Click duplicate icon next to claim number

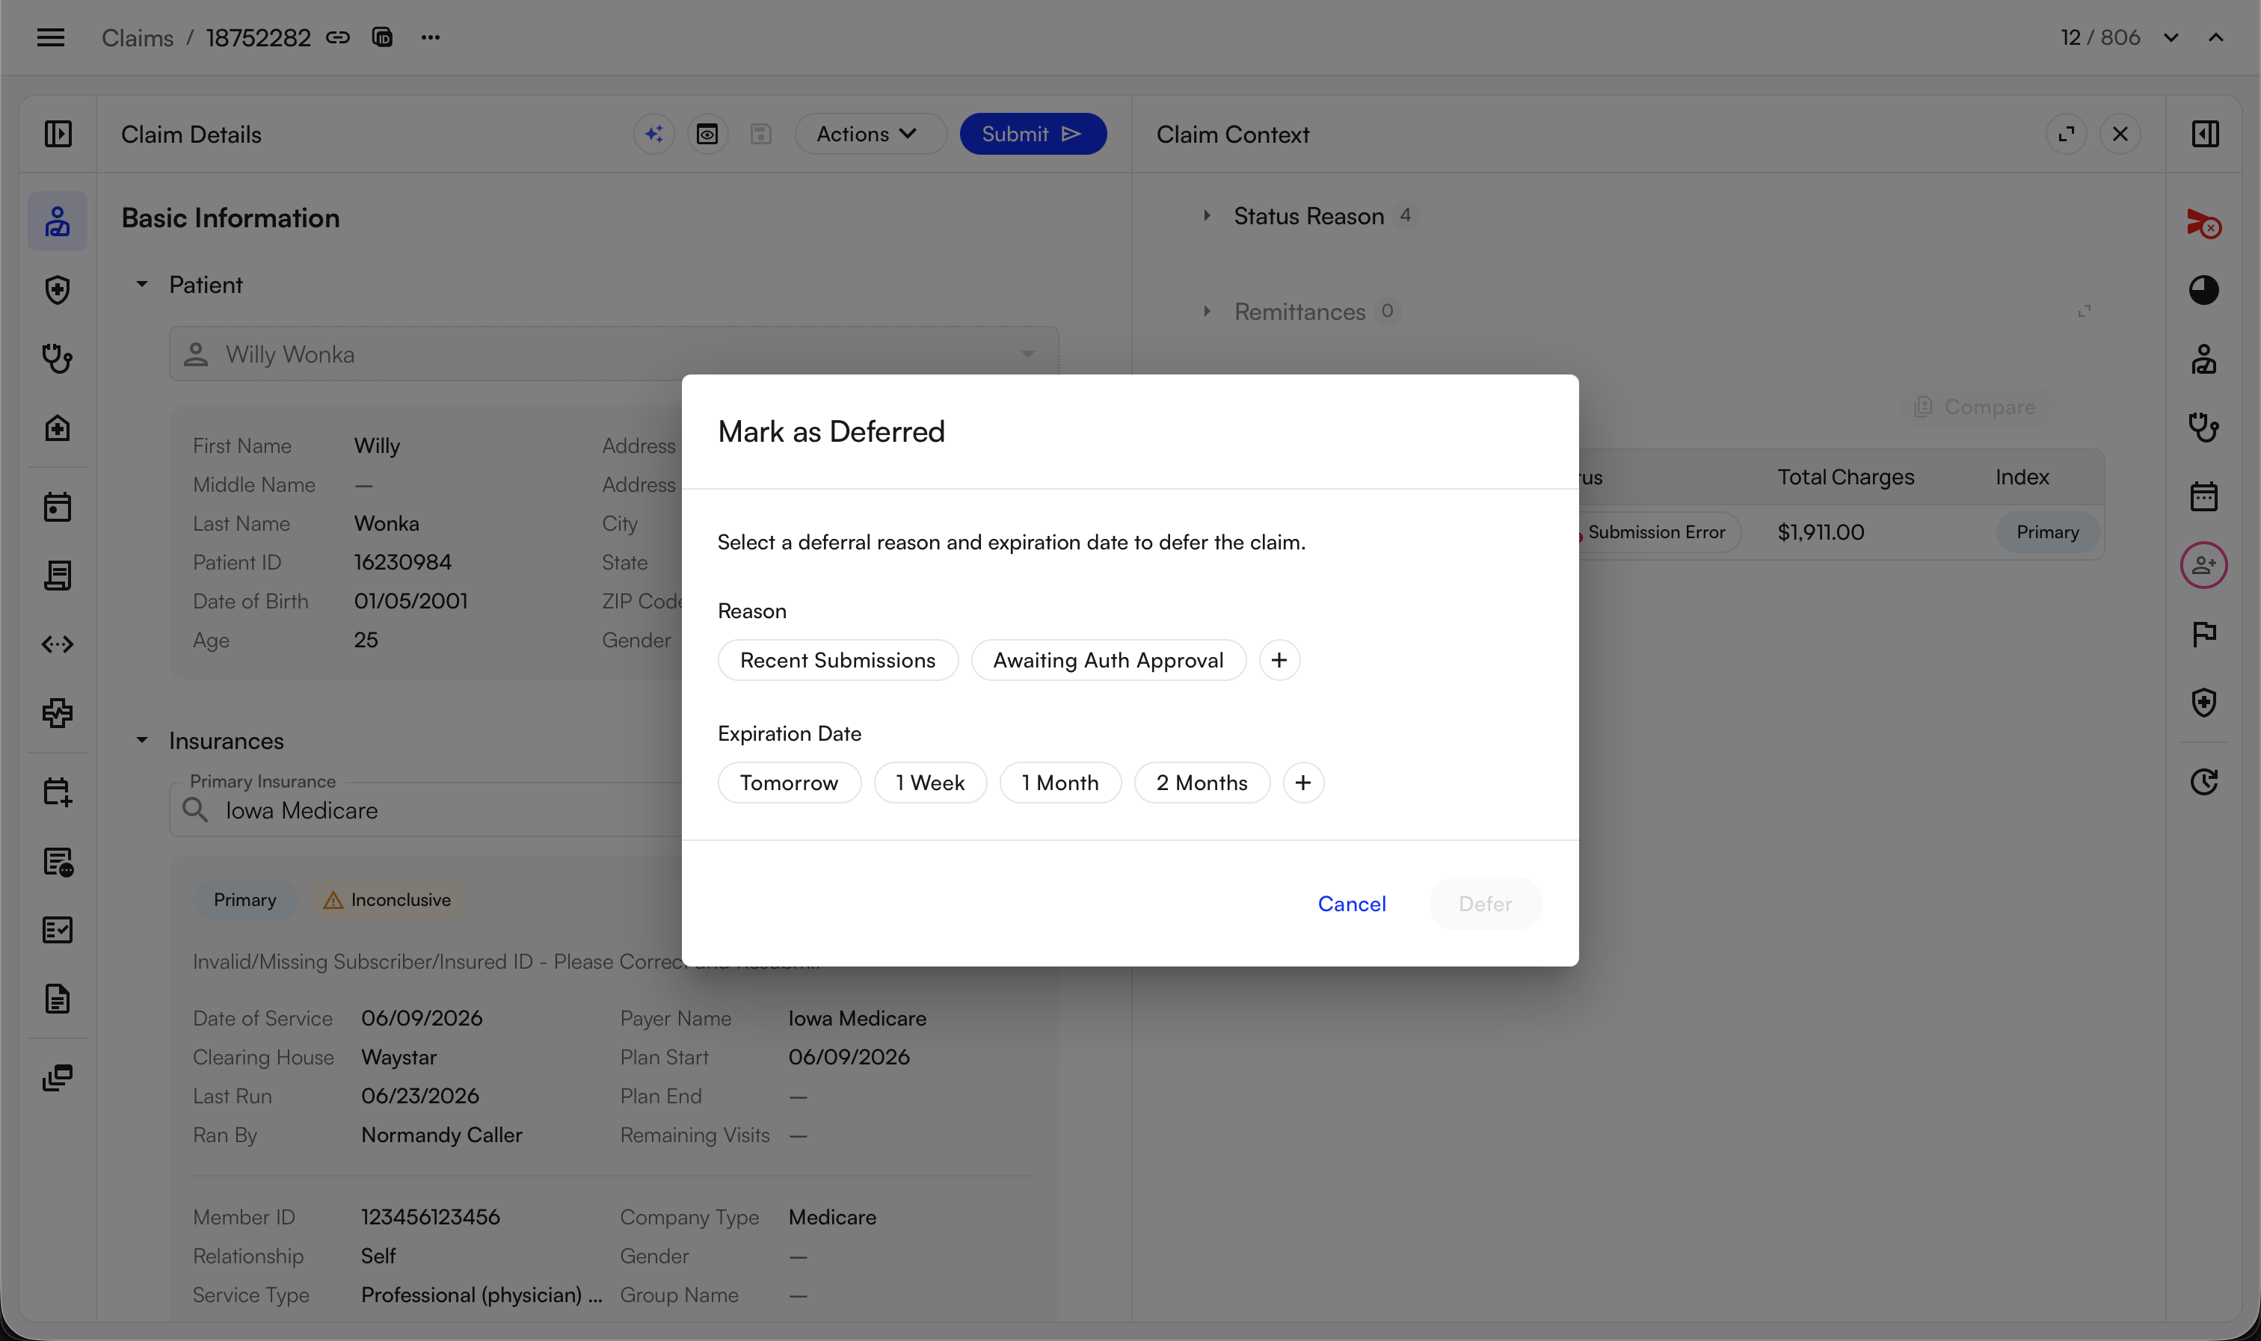tap(382, 37)
